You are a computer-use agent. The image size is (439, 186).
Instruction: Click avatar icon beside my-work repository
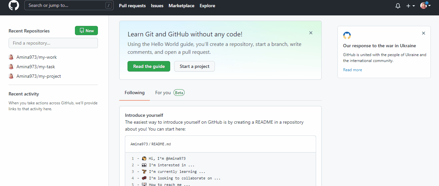coord(11,57)
